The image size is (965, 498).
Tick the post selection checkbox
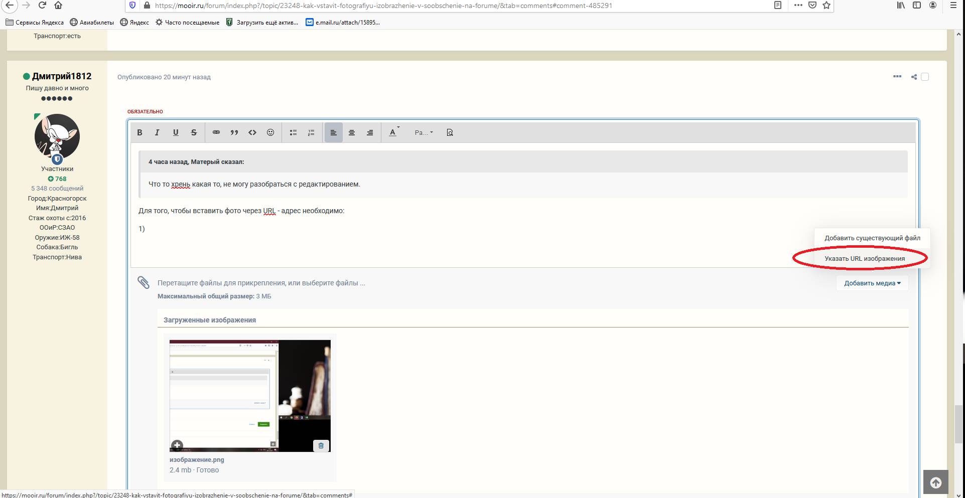(x=925, y=77)
